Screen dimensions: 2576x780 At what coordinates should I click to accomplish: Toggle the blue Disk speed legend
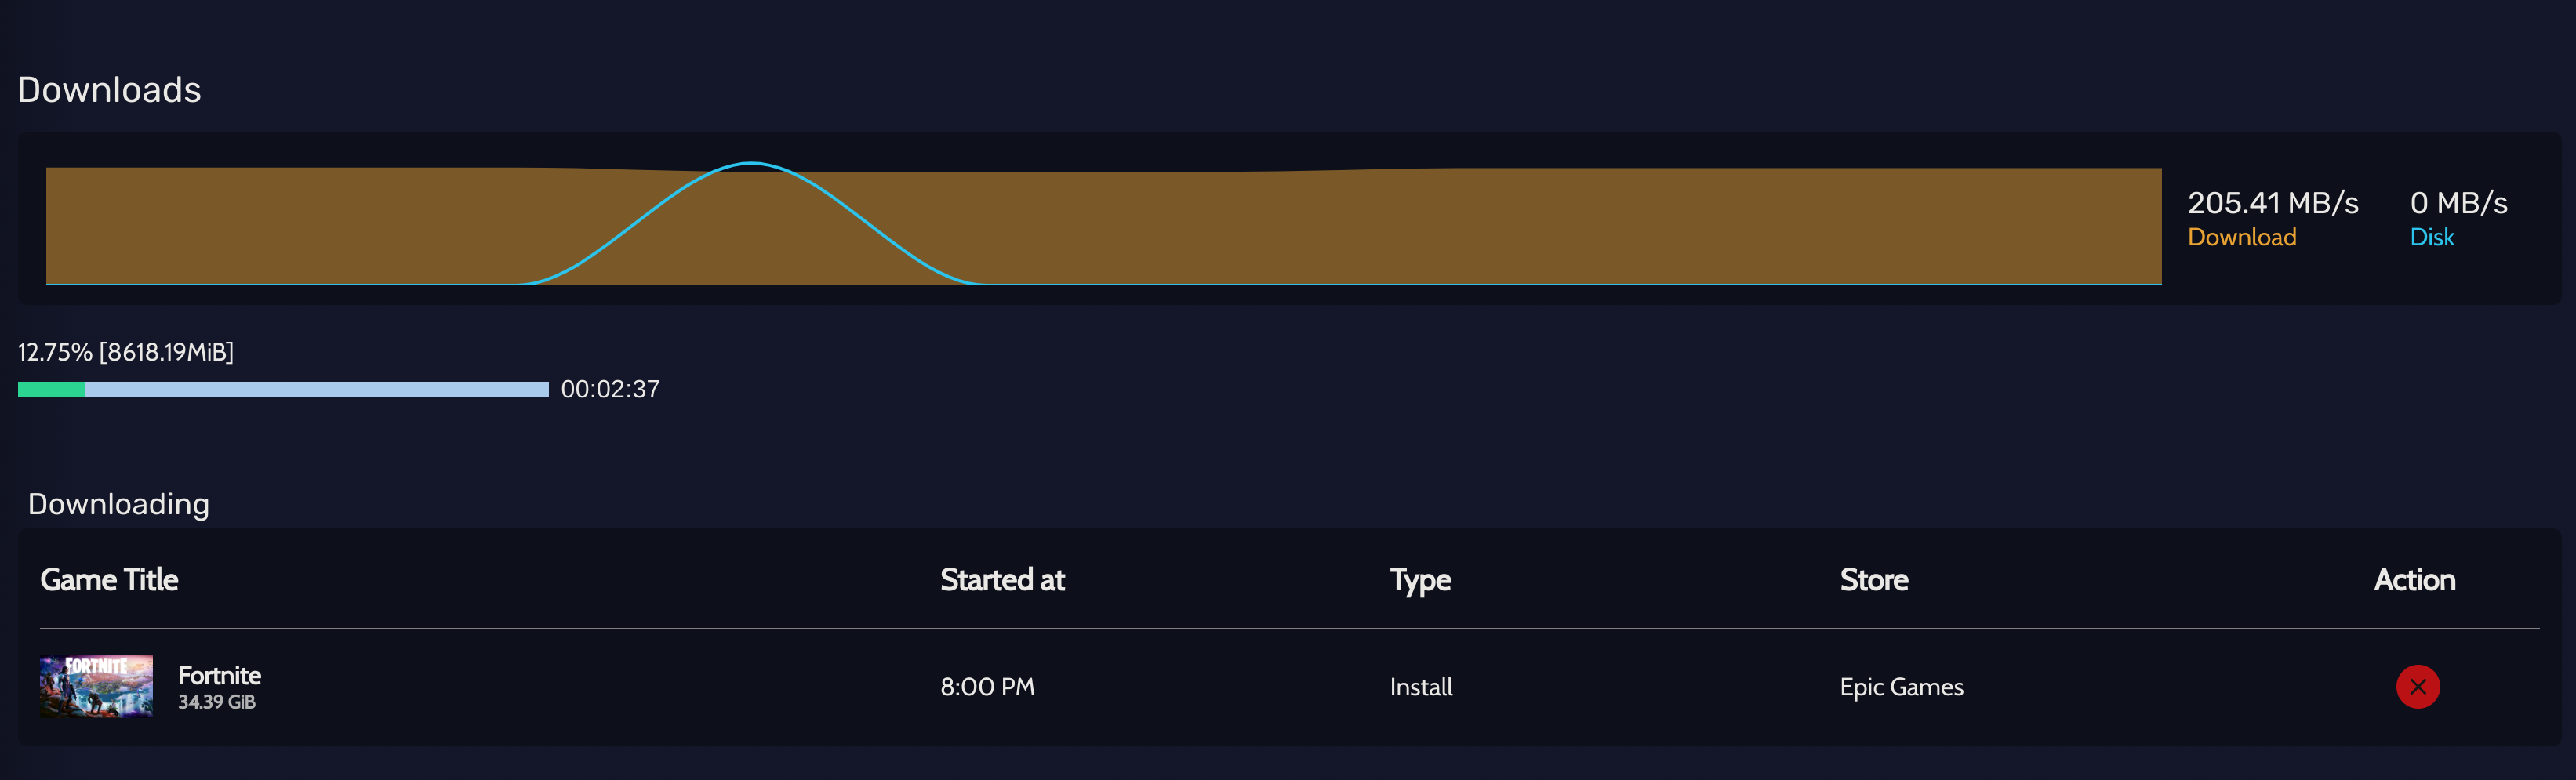[2432, 237]
